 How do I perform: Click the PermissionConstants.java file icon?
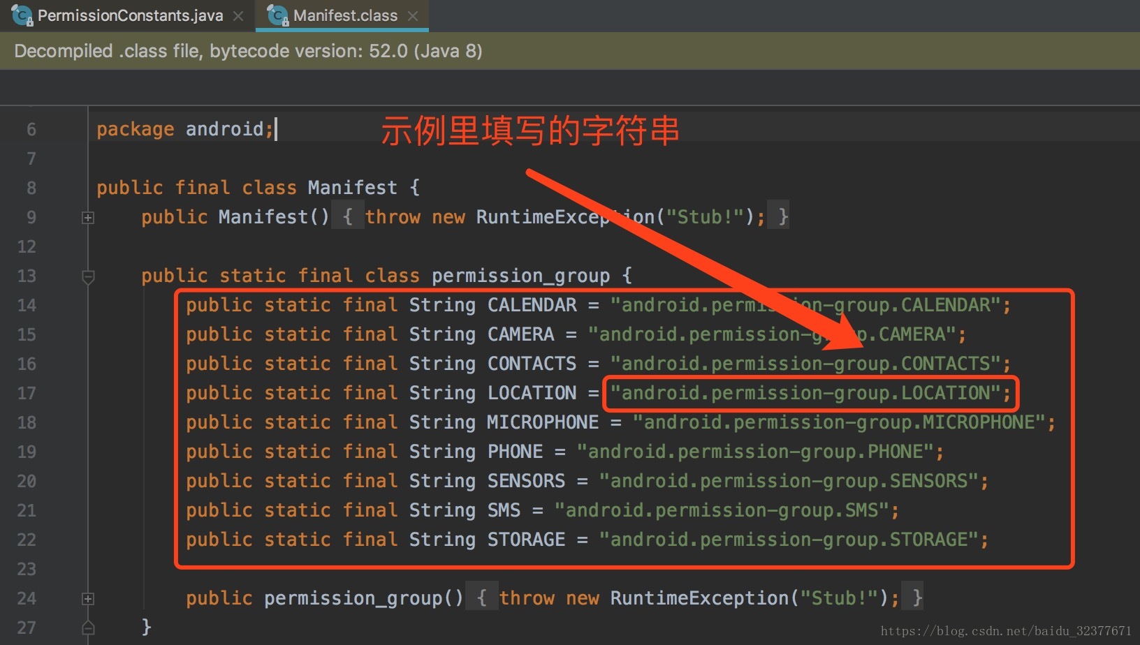pyautogui.click(x=22, y=15)
